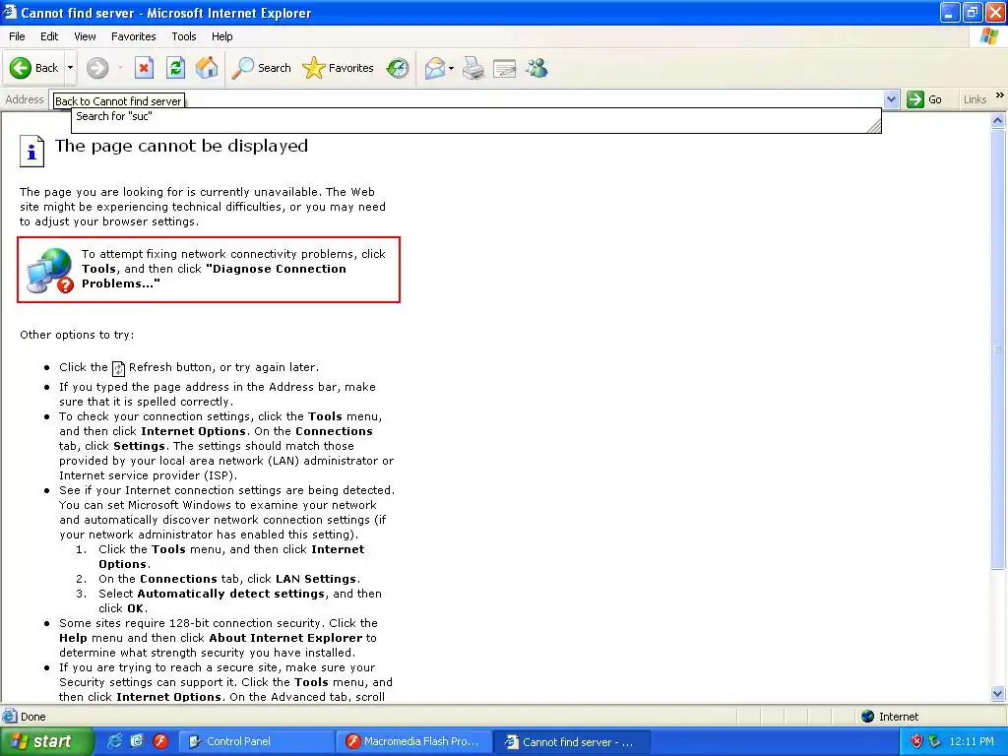Click the vertical scrollbar down arrow
Screen dimensions: 1008x756
click(x=998, y=693)
